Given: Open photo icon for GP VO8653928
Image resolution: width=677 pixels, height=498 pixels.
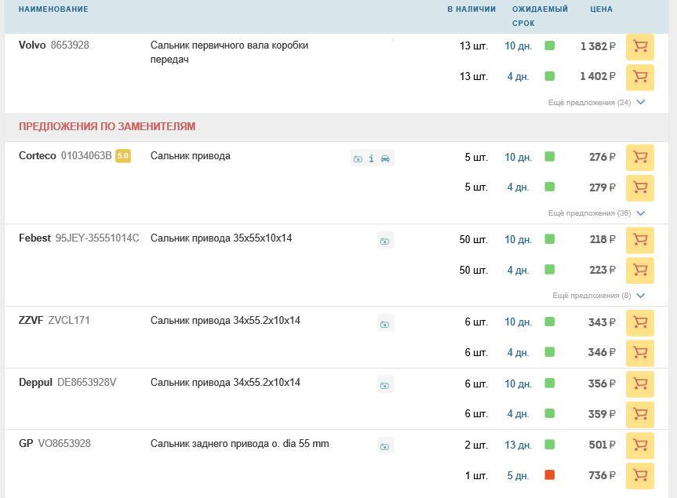Looking at the screenshot, I should click(x=384, y=446).
